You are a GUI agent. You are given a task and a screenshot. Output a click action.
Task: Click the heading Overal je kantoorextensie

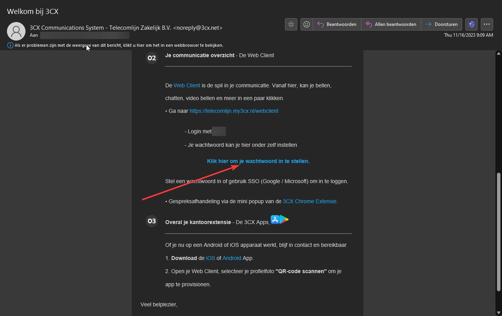(198, 222)
